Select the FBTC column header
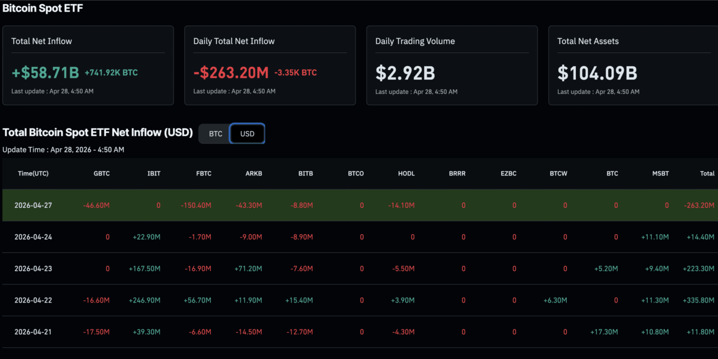This screenshot has height=359, width=718. (203, 173)
